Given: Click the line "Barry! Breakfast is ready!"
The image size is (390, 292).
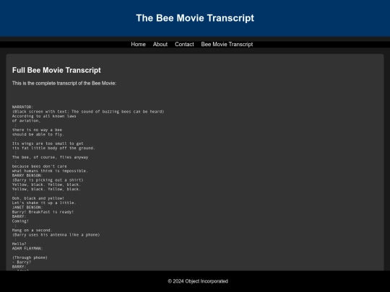Looking at the screenshot, I should 43,212.
